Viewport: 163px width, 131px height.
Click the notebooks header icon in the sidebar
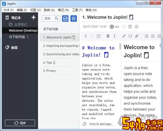coord(7,17)
